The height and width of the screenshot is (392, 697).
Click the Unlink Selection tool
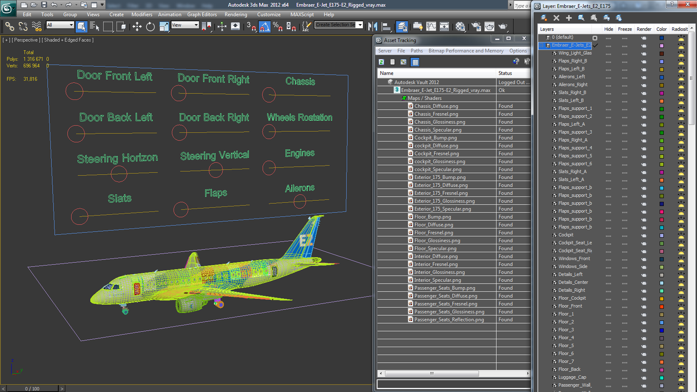pyautogui.click(x=23, y=26)
